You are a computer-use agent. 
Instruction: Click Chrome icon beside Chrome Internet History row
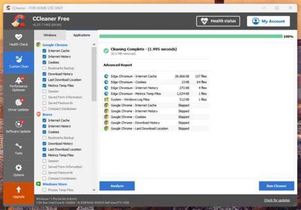106,111
